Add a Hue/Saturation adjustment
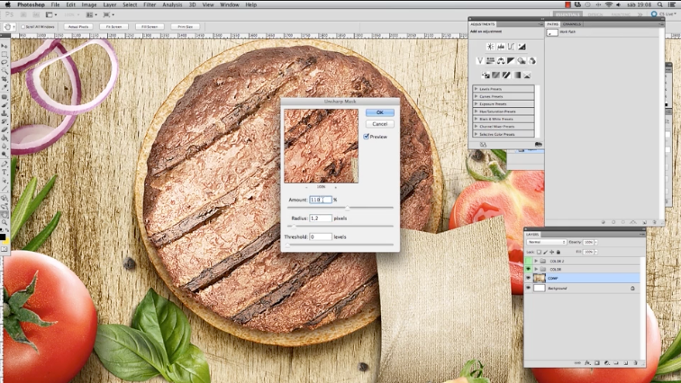 490,60
